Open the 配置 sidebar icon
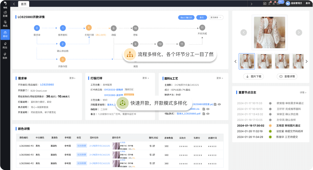313x170 pixels. click(5, 14)
